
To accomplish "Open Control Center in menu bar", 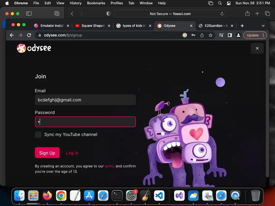I will (229, 3).
